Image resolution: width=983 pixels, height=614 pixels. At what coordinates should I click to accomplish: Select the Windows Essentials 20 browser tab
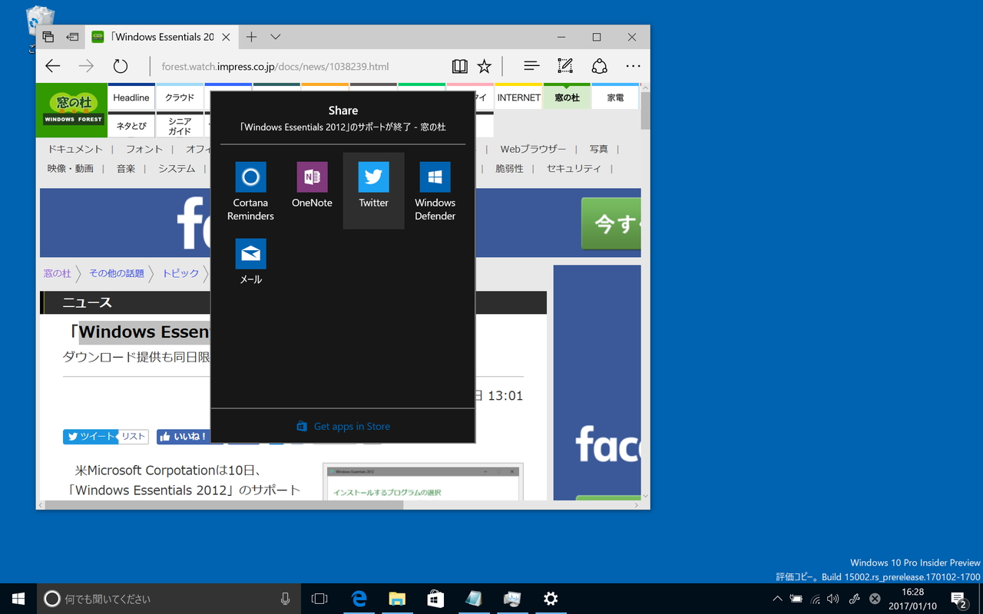pyautogui.click(x=161, y=37)
